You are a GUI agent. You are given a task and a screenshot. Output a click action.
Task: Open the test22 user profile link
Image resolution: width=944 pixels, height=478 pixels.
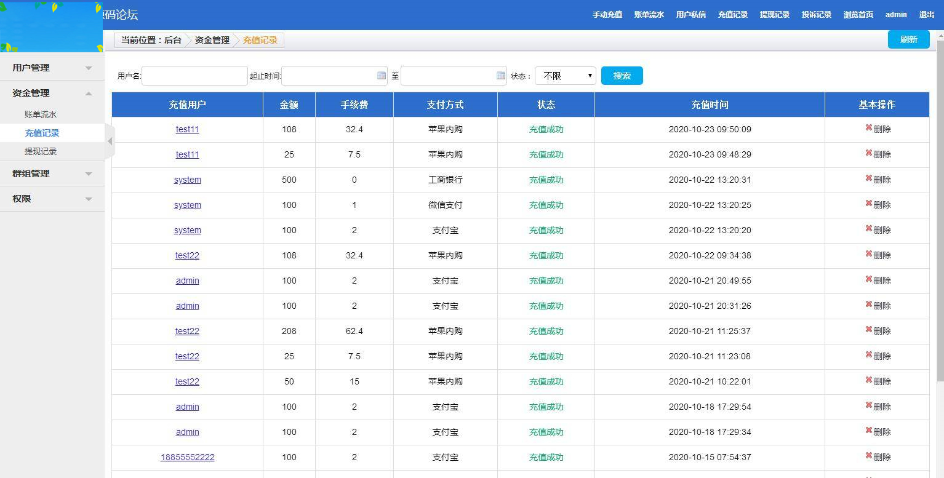pos(187,255)
